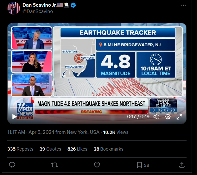This screenshot has height=175, width=197.
Task: Mute the video with speaker icon
Action: [x=156, y=117]
